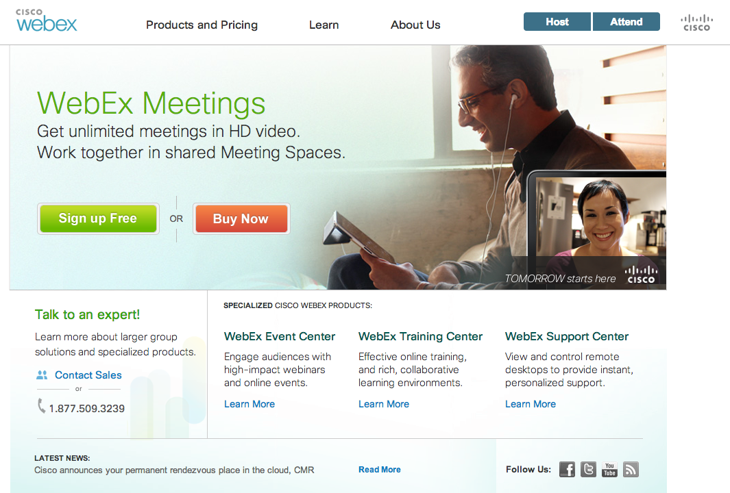Open the Facebook follow icon
This screenshot has height=493, width=730.
(567, 469)
